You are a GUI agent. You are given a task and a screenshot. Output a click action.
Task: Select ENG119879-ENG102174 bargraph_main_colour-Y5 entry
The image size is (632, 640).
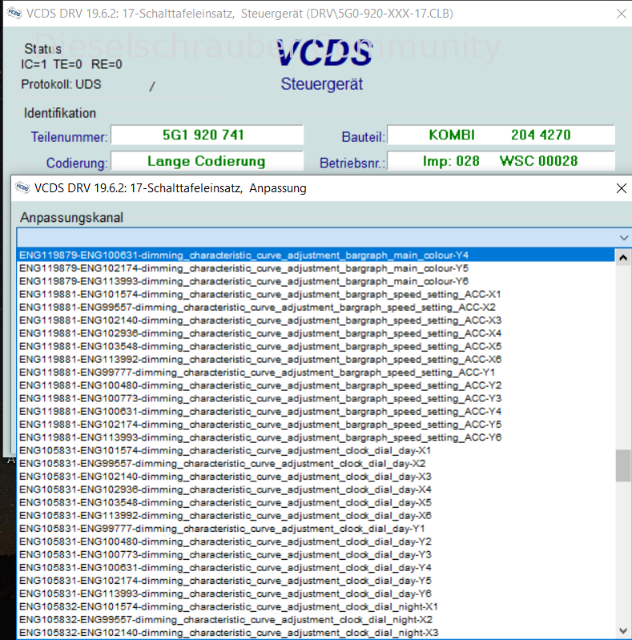[x=316, y=268]
